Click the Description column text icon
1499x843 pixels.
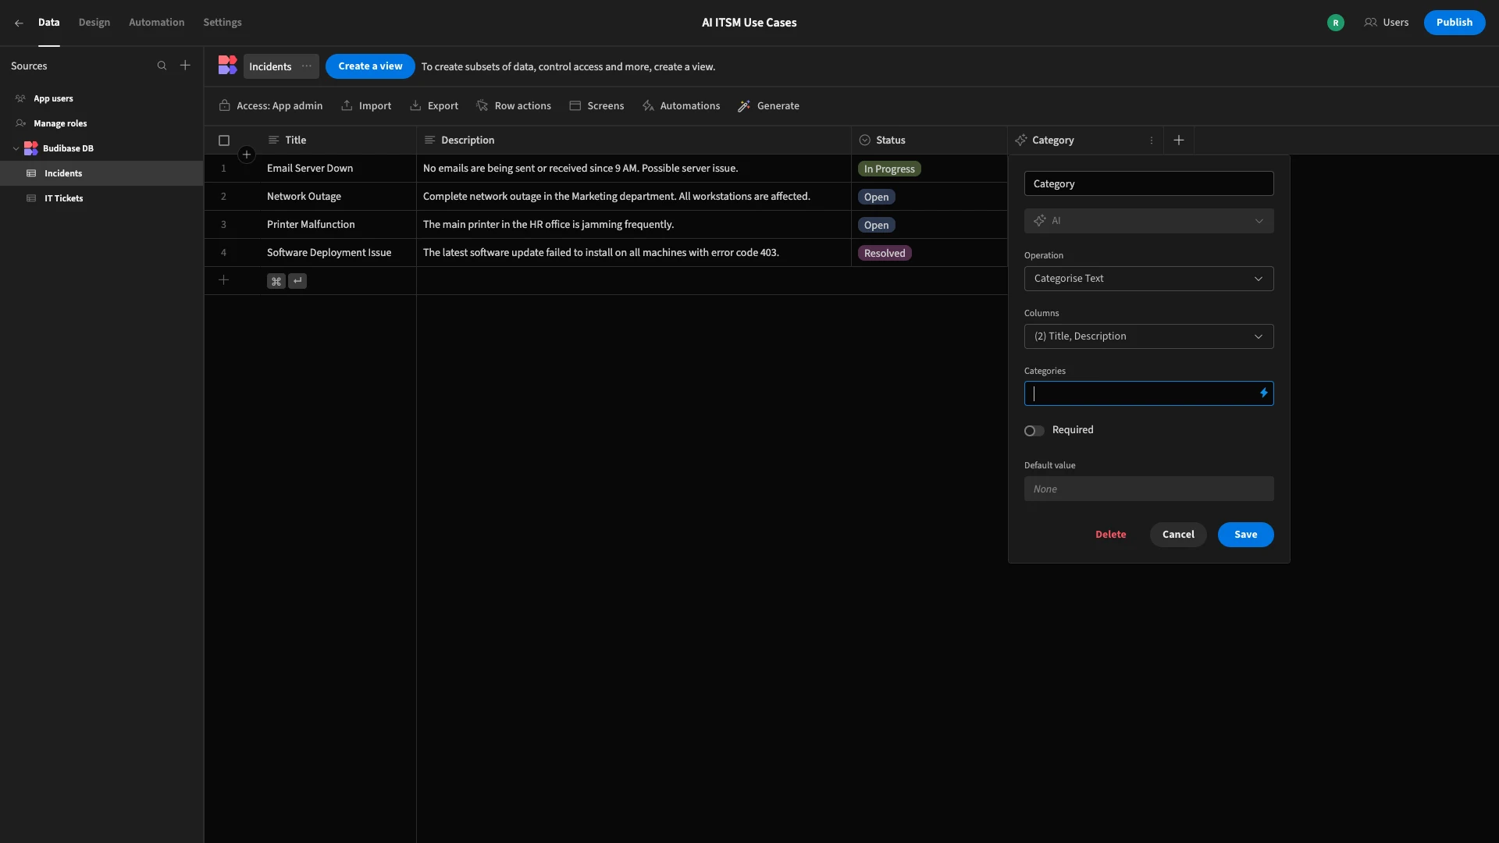coord(429,140)
